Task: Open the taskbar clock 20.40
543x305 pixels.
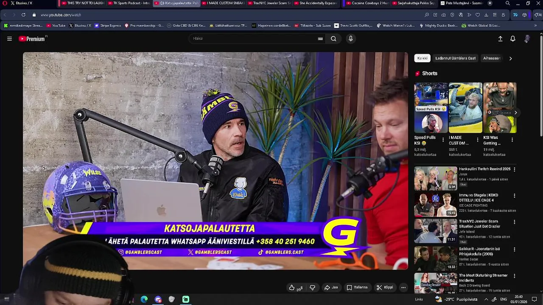Action: 518,299
